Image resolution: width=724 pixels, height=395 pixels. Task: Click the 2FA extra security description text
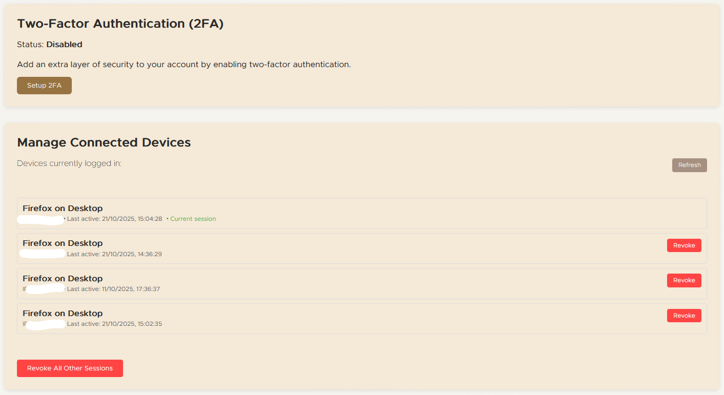tap(184, 64)
